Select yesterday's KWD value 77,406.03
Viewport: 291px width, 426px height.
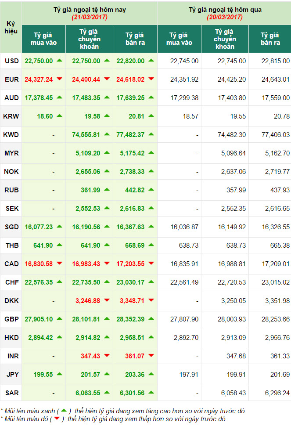click(276, 135)
